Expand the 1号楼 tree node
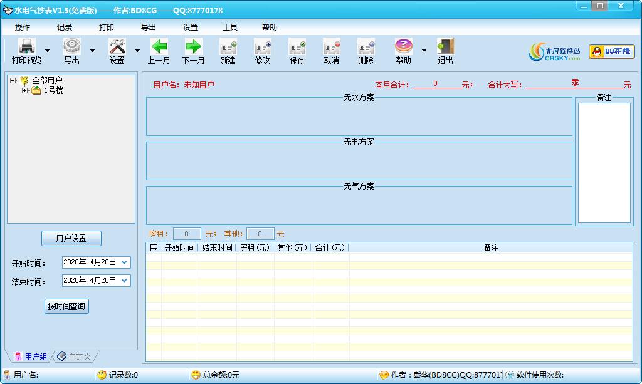This screenshot has height=384, width=642. click(x=25, y=91)
